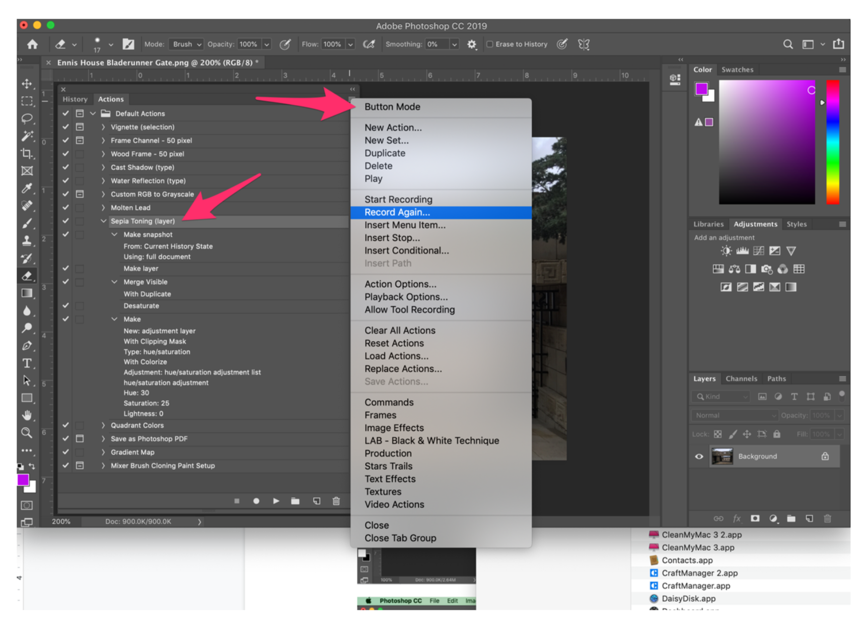This screenshot has height=634, width=861.
Task: Click the Home icon in options bar
Action: (x=33, y=44)
